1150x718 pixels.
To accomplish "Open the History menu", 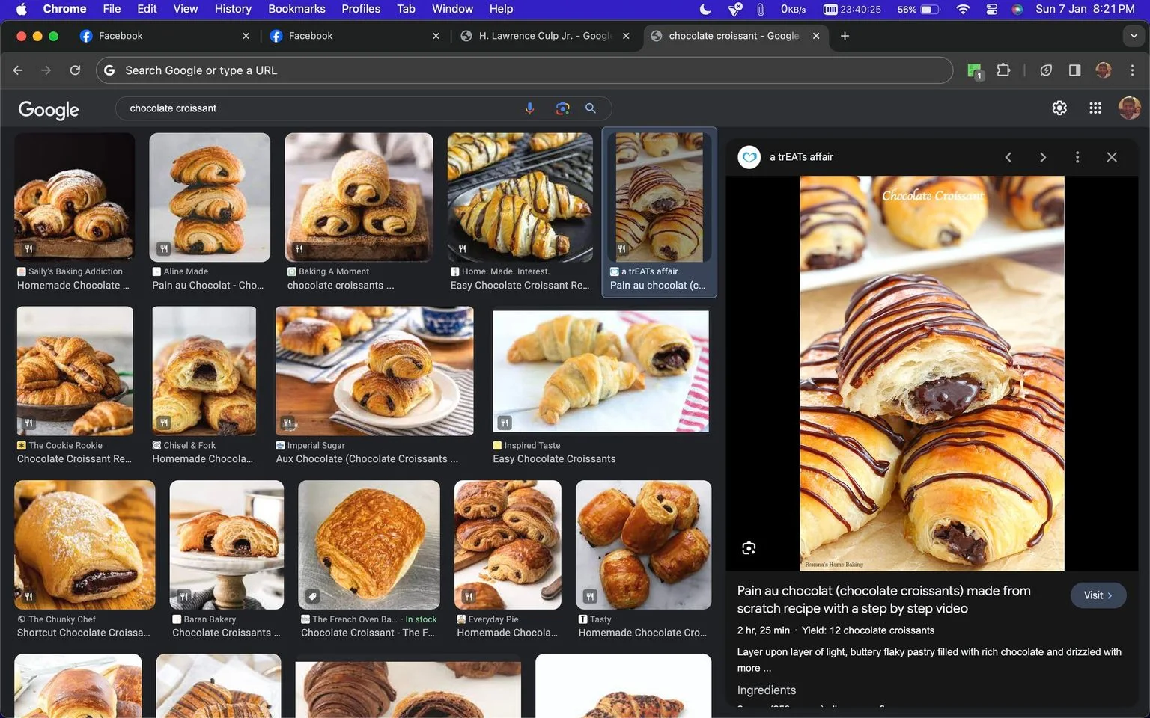I will pyautogui.click(x=233, y=9).
